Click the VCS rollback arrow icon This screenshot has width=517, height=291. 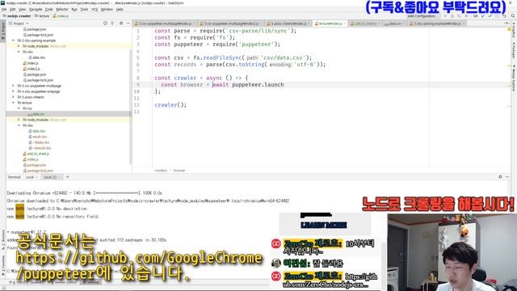(504, 16)
